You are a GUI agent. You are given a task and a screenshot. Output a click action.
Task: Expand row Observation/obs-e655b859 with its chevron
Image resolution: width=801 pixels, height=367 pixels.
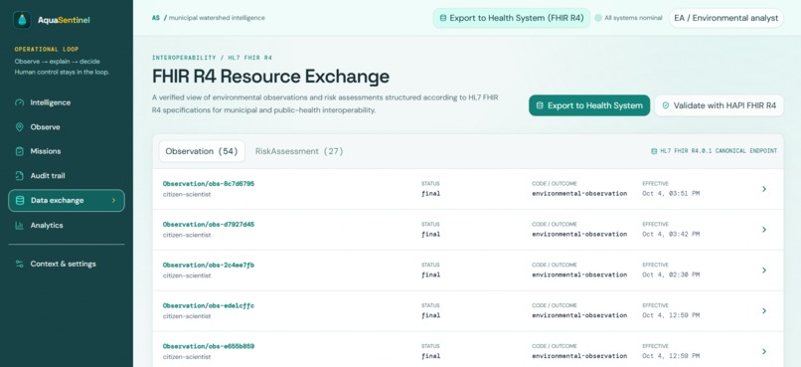click(764, 352)
